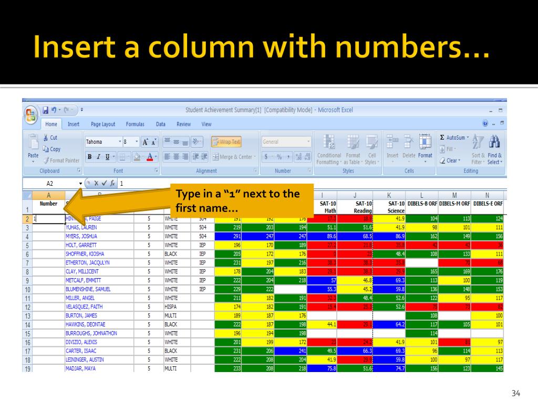538x403 pixels.
Task: Apply fill color paint bucket
Action: point(137,157)
